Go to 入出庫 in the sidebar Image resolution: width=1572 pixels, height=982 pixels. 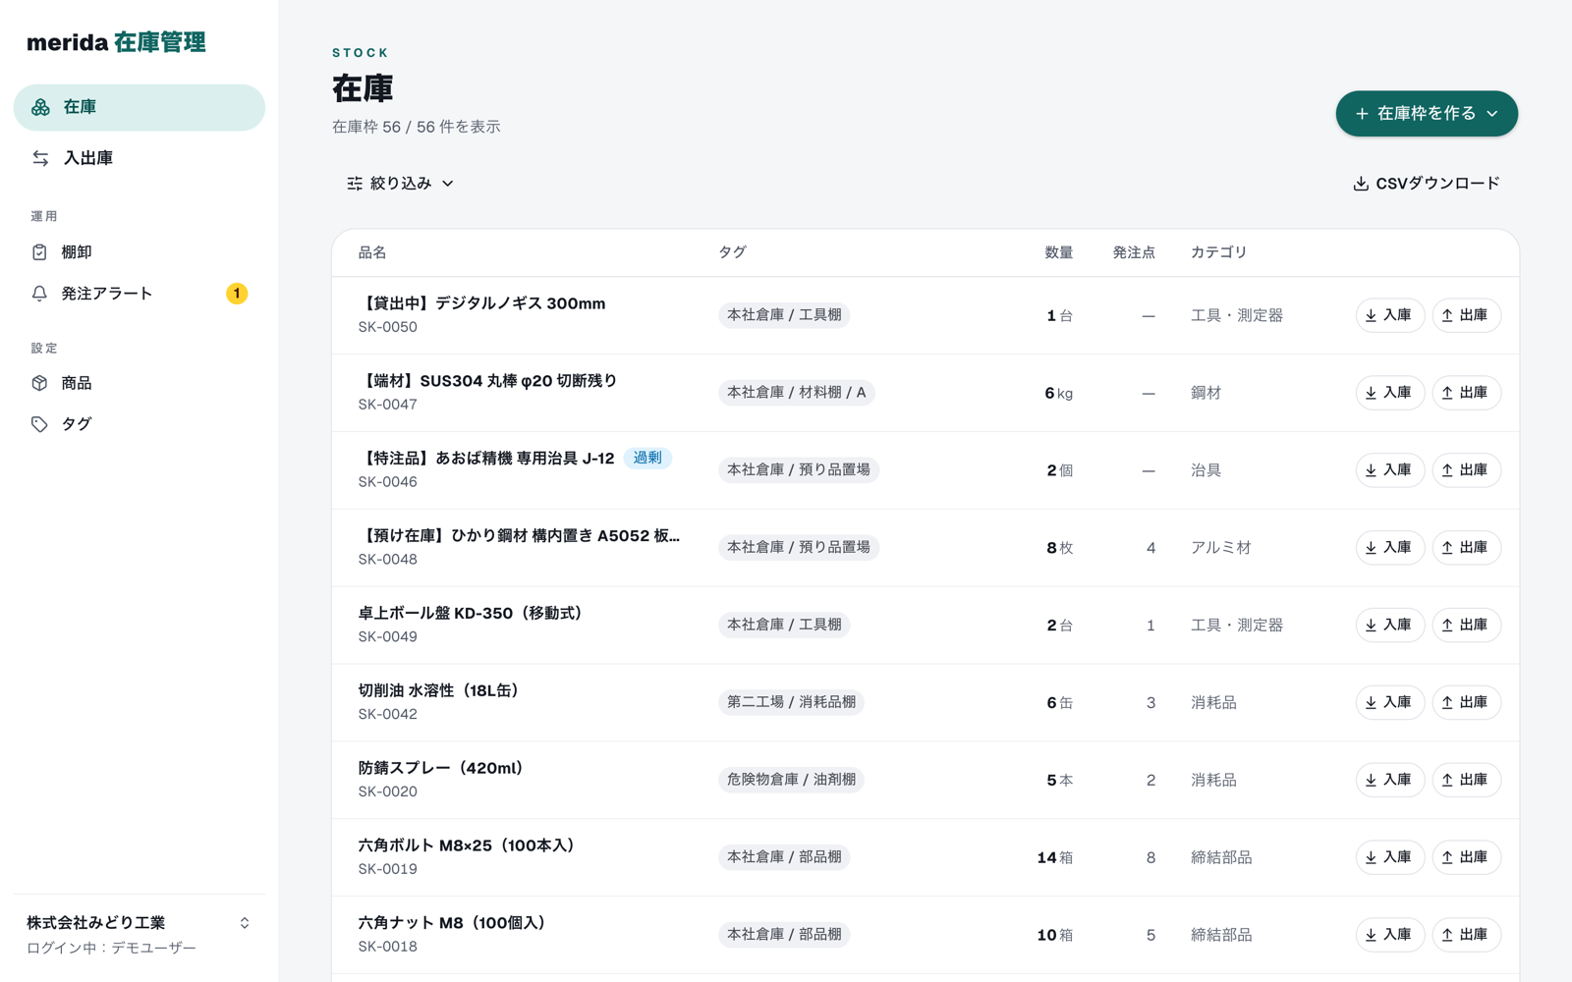point(140,158)
